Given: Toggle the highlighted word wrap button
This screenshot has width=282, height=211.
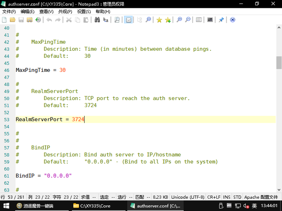Looking at the screenshot, I should click(128, 20).
